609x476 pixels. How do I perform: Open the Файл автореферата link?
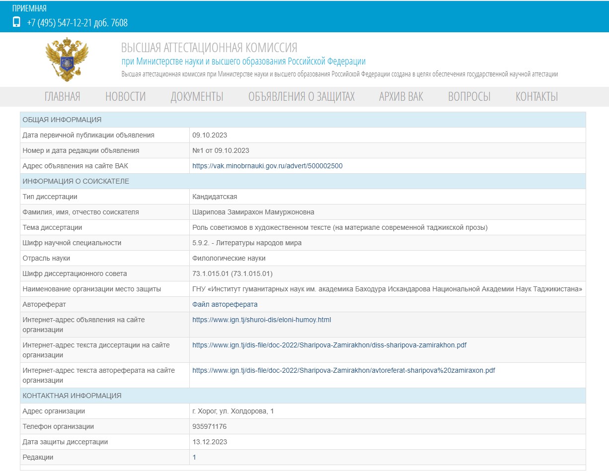[x=225, y=304]
